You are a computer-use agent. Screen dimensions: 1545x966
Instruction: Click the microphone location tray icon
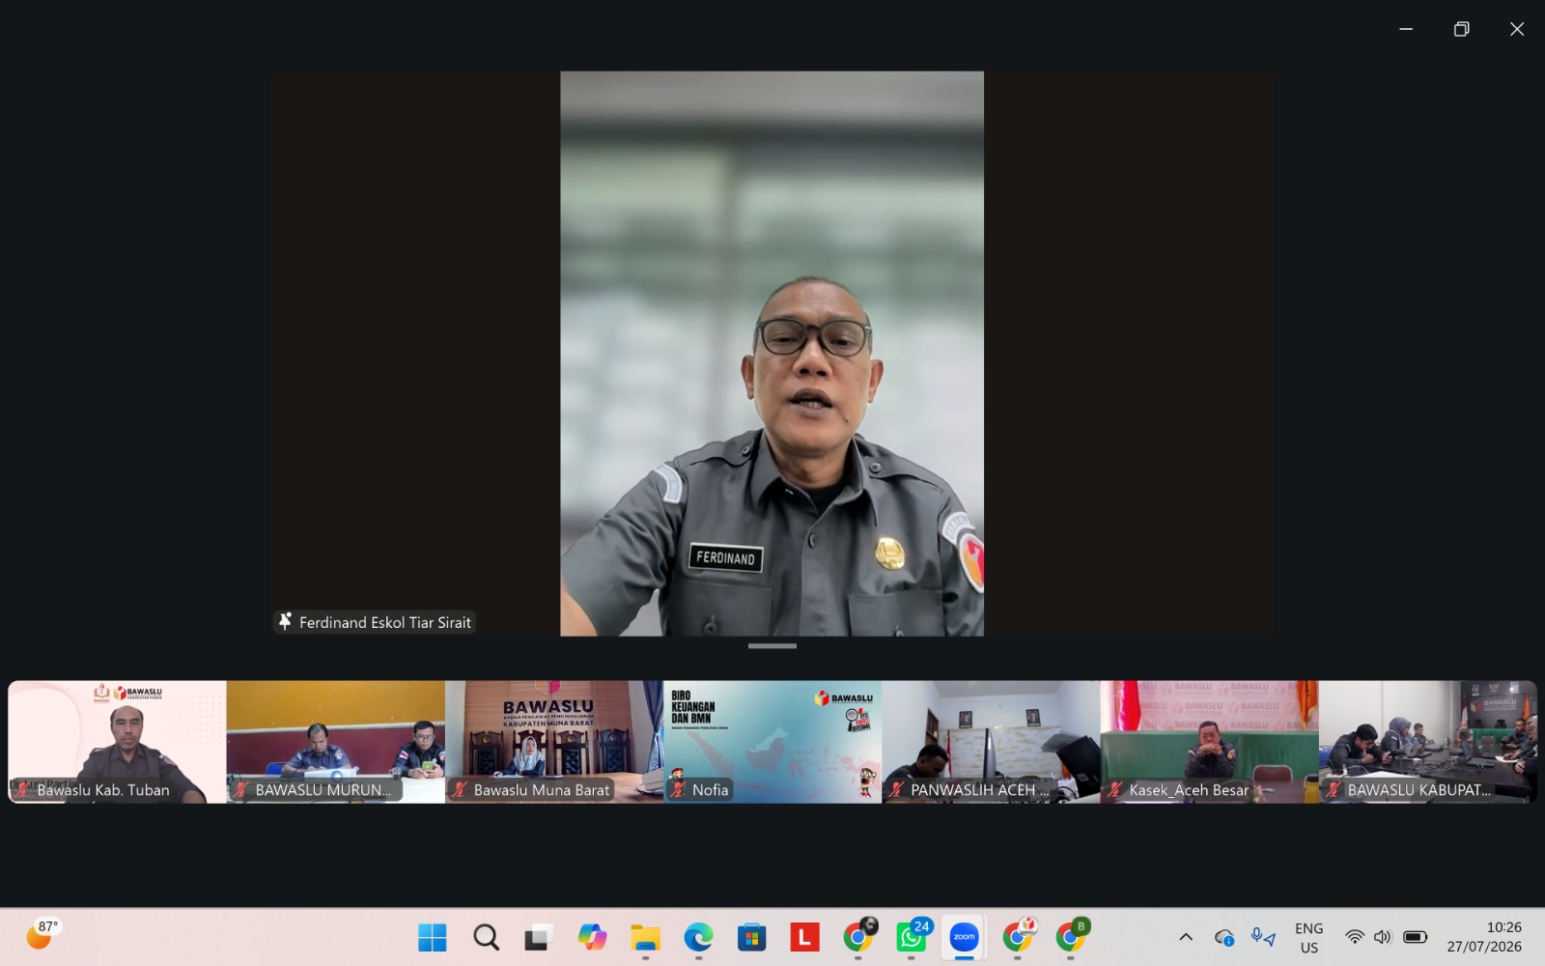tap(1263, 937)
